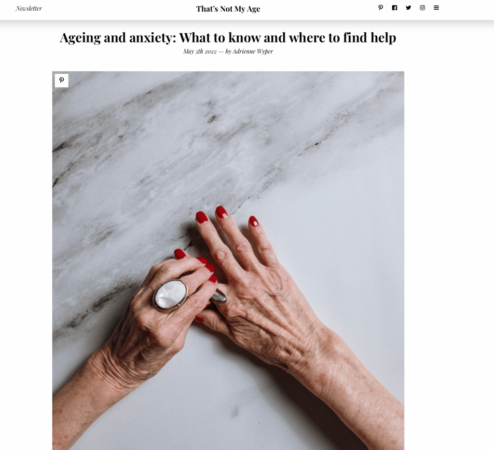Click the word know in headline
The height and width of the screenshot is (450, 494).
pos(245,38)
